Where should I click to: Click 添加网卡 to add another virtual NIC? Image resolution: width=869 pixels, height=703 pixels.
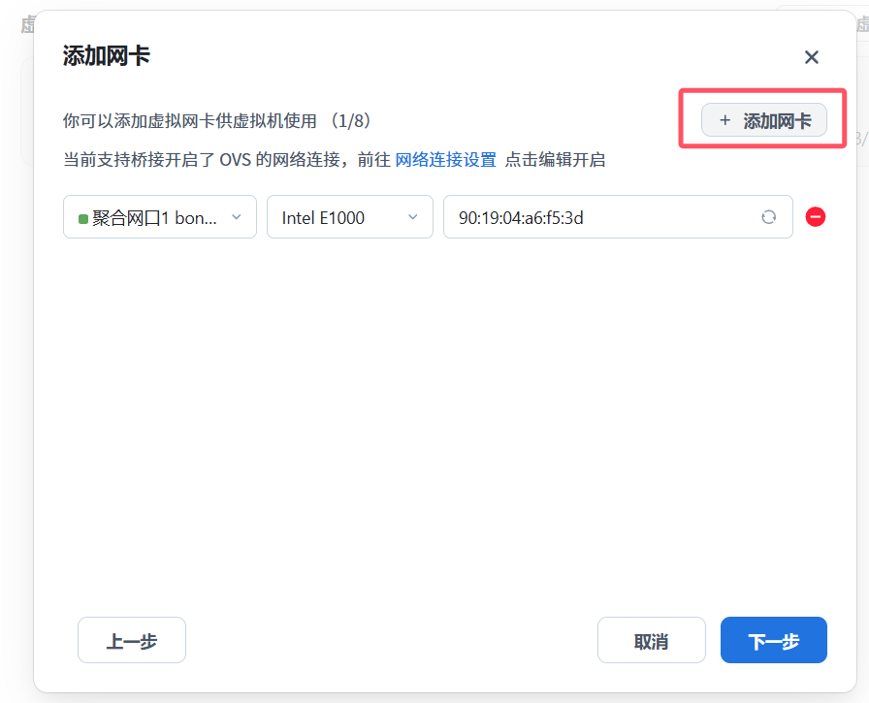click(764, 119)
